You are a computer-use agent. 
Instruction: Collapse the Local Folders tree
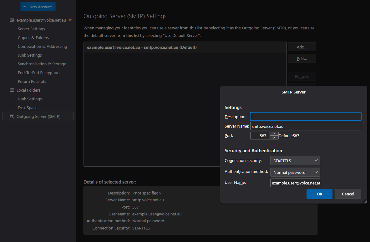(6, 90)
